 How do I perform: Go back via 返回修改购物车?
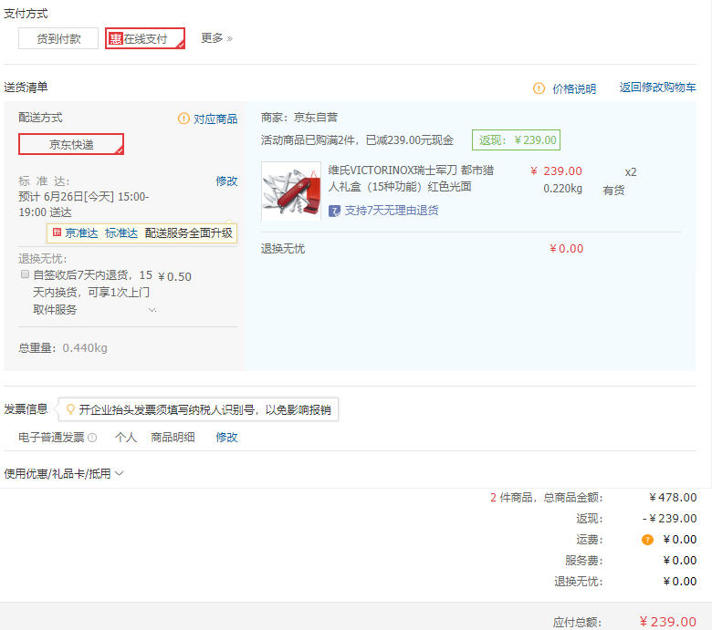(x=657, y=88)
